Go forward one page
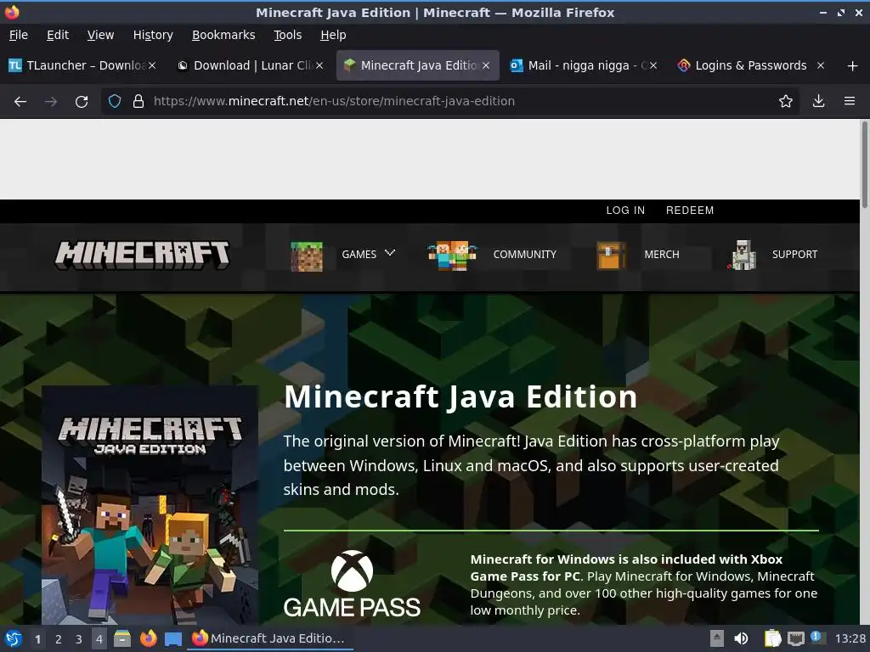 tap(51, 102)
